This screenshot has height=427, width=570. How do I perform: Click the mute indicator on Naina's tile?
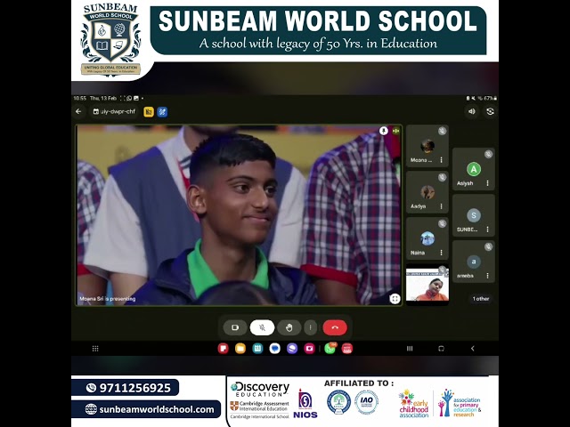tap(442, 223)
